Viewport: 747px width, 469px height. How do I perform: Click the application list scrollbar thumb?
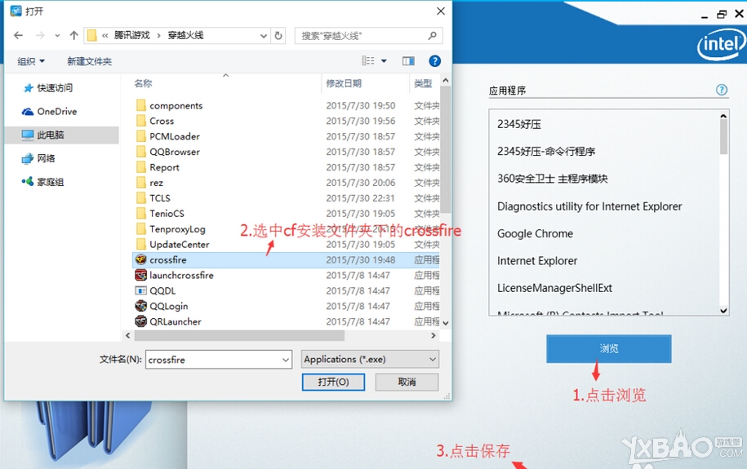723,137
